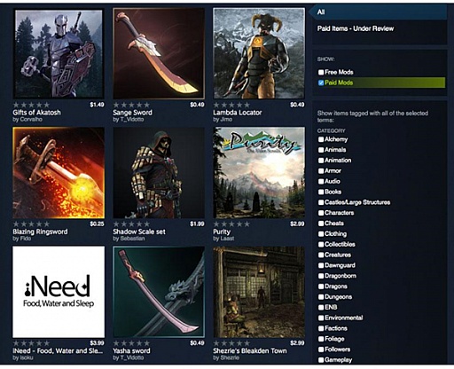Open Paid Items - Under Review section

[356, 28]
